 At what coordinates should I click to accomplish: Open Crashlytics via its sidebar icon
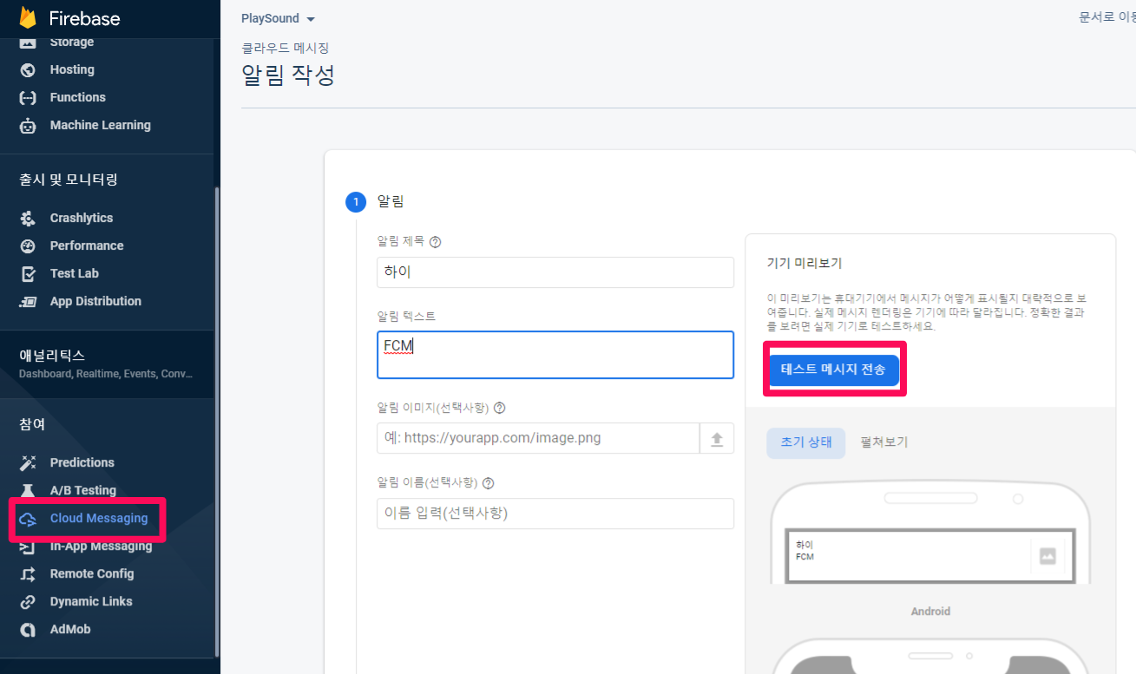pos(28,218)
